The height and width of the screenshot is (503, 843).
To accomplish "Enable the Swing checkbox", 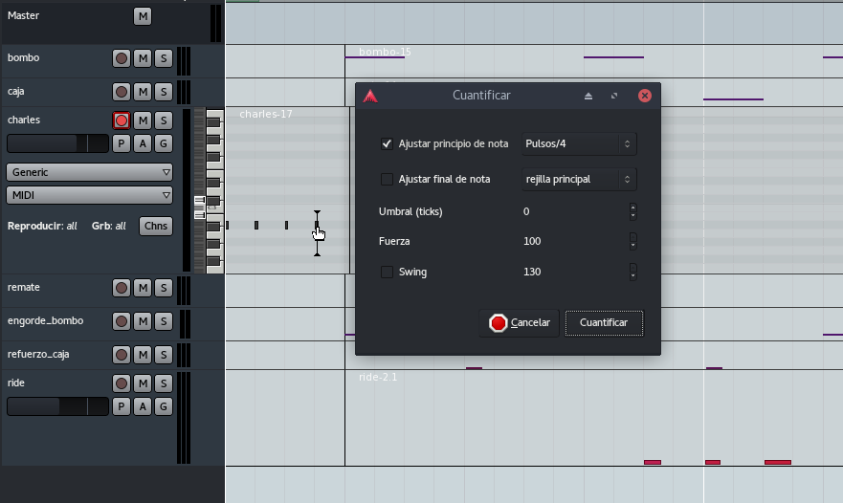I will click(387, 272).
